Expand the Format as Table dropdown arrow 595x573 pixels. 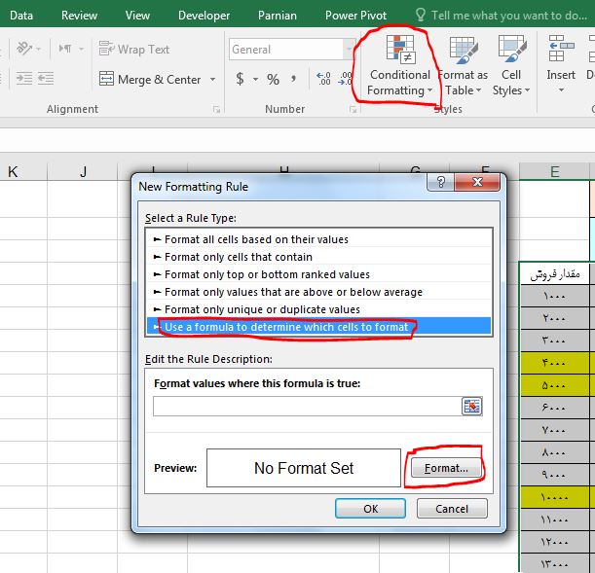coord(478,90)
